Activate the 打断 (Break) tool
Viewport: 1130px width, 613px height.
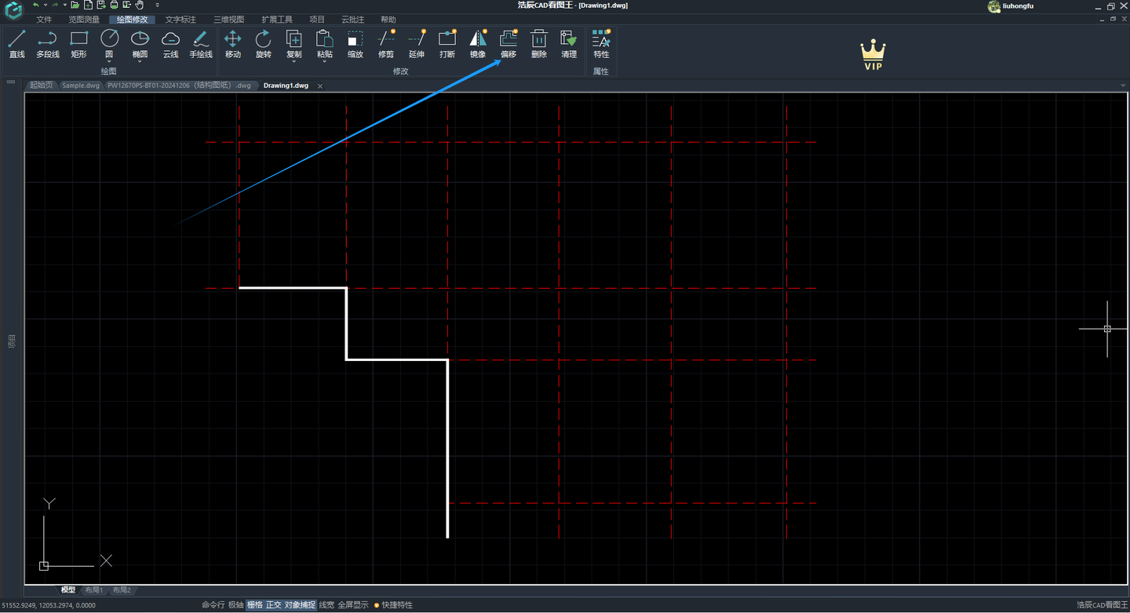(x=447, y=44)
